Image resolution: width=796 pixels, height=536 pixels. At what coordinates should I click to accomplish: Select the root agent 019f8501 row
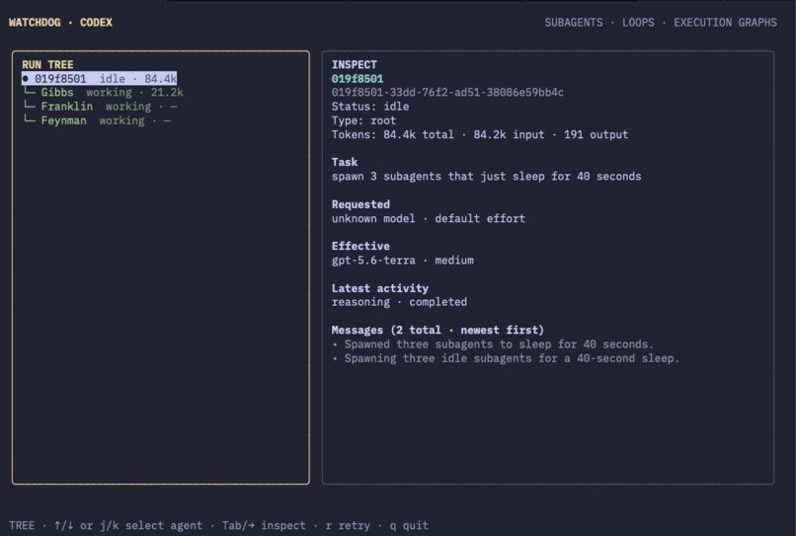99,79
